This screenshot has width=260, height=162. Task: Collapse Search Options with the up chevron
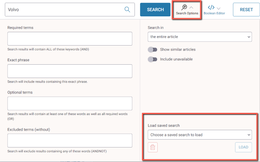click(191, 8)
